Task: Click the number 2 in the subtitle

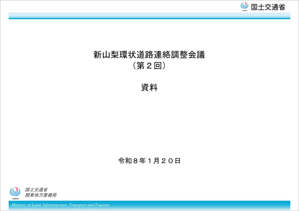Action: click(x=149, y=66)
